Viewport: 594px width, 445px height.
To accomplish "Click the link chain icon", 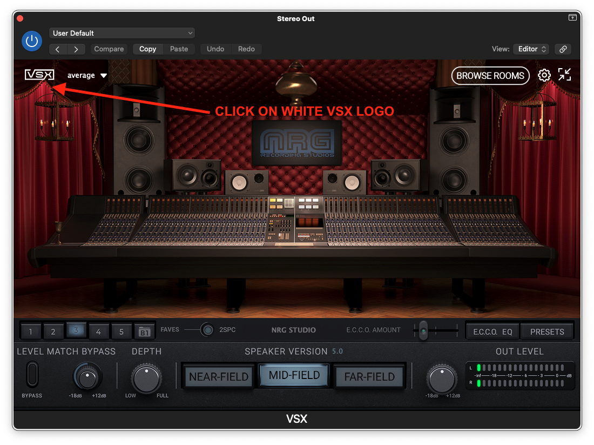I will pyautogui.click(x=563, y=49).
